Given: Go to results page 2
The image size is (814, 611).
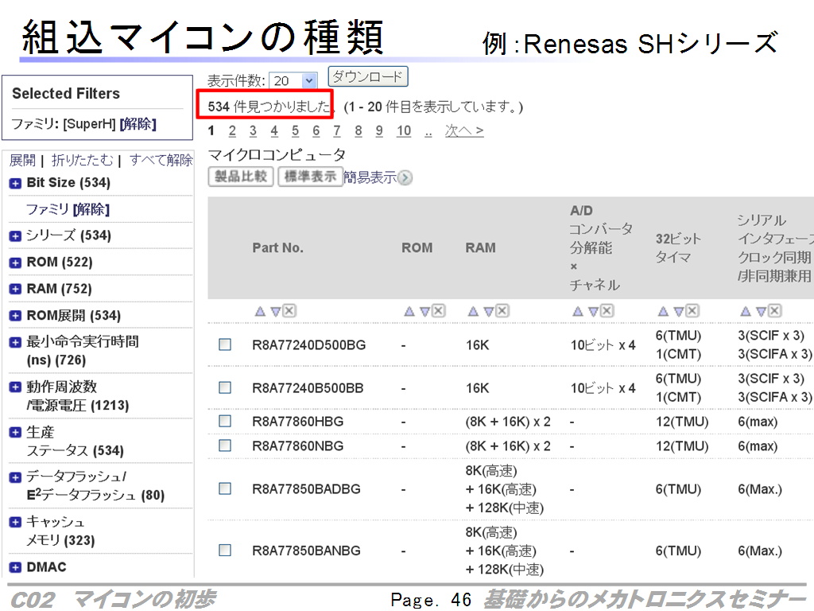Looking at the screenshot, I should (232, 131).
